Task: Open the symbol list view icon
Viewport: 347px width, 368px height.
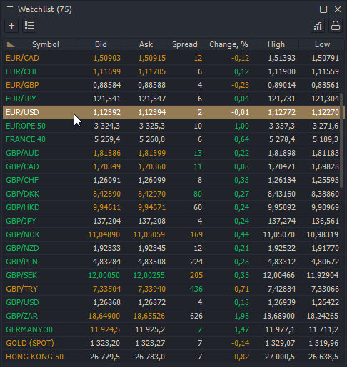Action: 29,26
